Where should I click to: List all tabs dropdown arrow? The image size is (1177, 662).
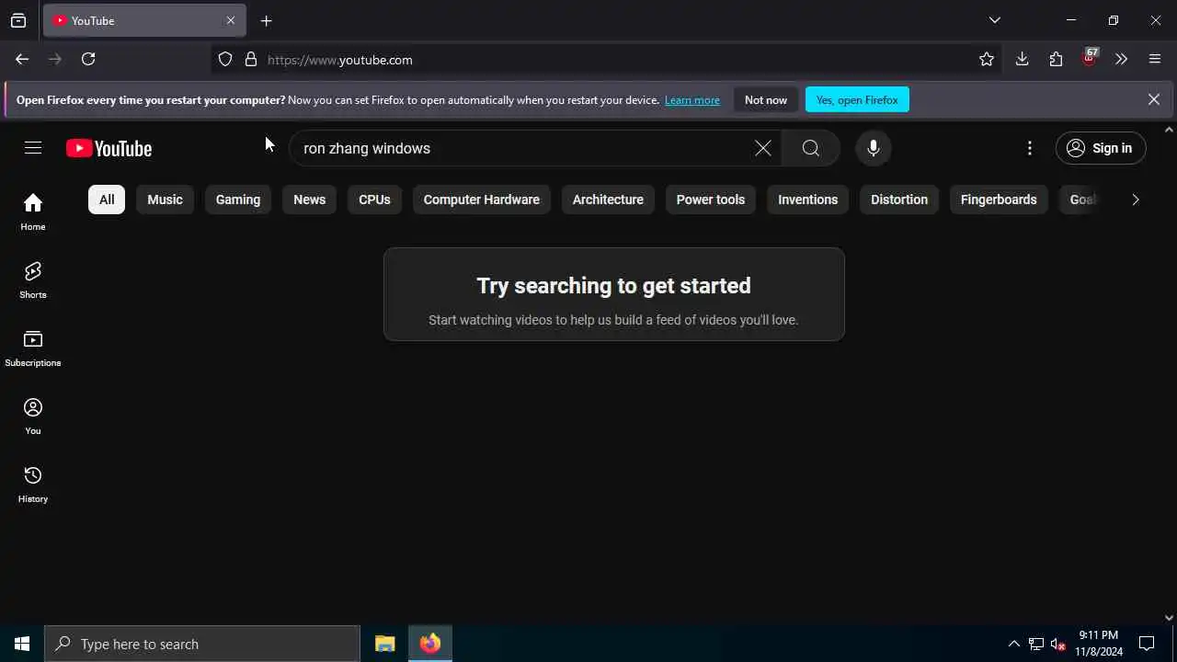pyautogui.click(x=994, y=20)
